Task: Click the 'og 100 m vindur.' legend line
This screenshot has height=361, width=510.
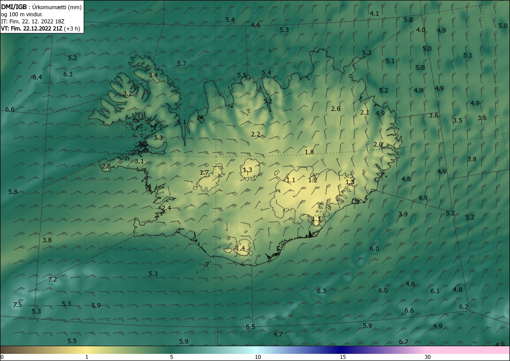Action: coord(22,14)
